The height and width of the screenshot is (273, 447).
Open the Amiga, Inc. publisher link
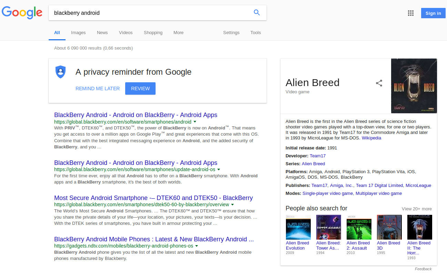(342, 186)
